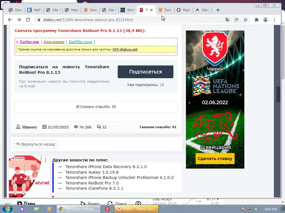
Task: Open Tenorshare ReiBoot Pro 7.0 link
Action: tap(92, 183)
